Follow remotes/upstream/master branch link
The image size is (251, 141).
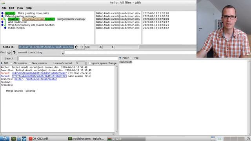point(41,79)
